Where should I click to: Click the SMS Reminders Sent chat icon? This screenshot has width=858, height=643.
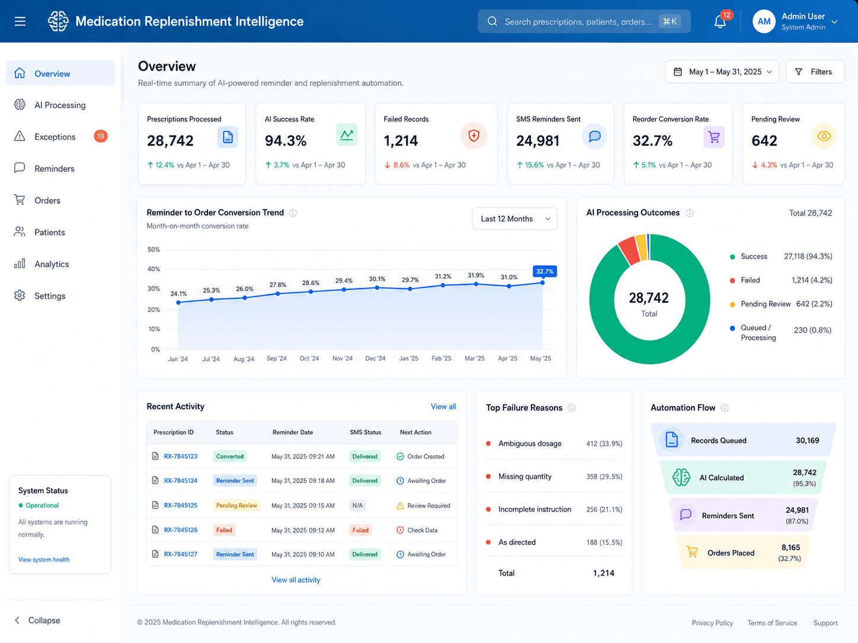594,136
